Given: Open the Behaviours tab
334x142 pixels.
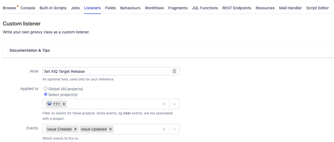Looking at the screenshot, I should point(130,8).
